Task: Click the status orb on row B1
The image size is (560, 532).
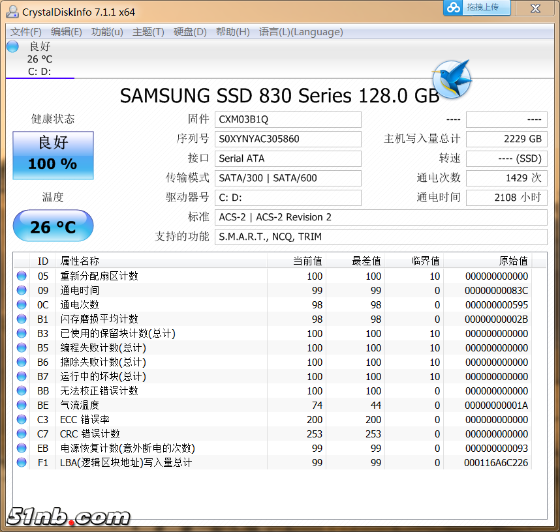Action: pyautogui.click(x=22, y=319)
